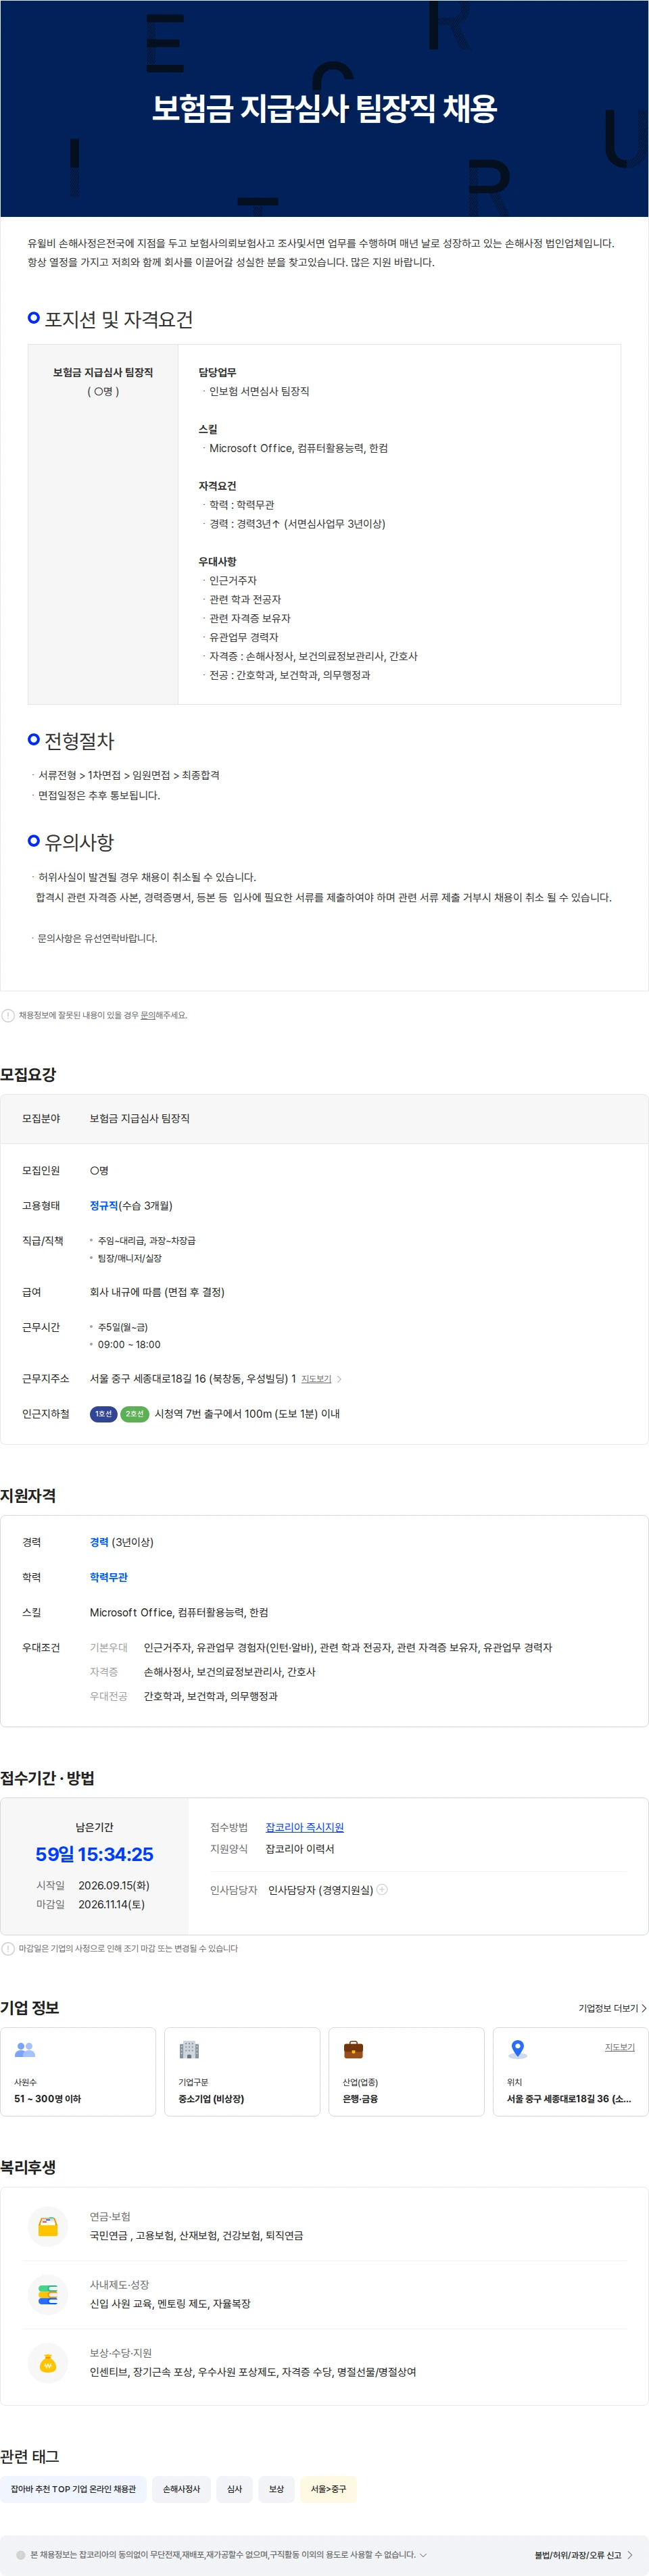Click the company type building icon
The height and width of the screenshot is (2576, 649).
pos(189,2049)
